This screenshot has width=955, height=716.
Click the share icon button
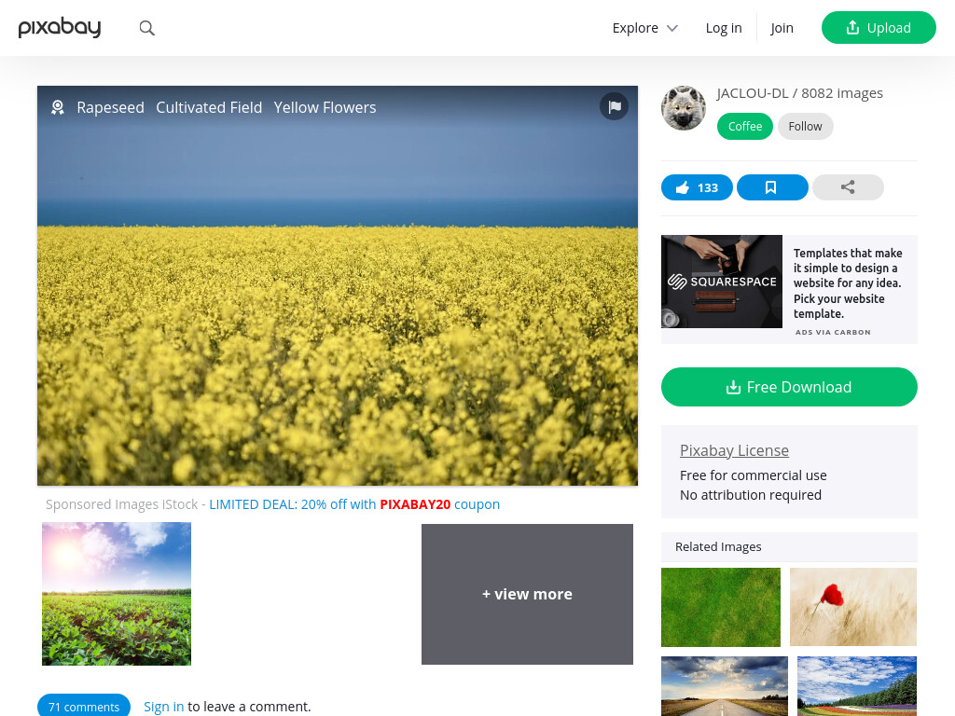[x=848, y=187]
